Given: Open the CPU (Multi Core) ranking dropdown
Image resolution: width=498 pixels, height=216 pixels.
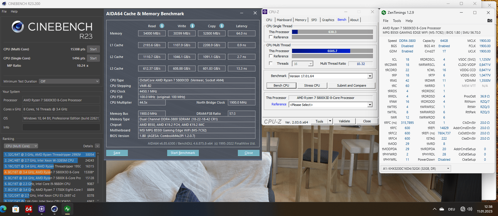Looking at the screenshot, I should point(21,146).
